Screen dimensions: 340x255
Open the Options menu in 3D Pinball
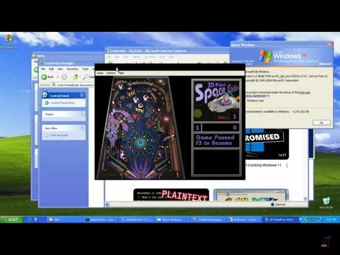click(111, 73)
